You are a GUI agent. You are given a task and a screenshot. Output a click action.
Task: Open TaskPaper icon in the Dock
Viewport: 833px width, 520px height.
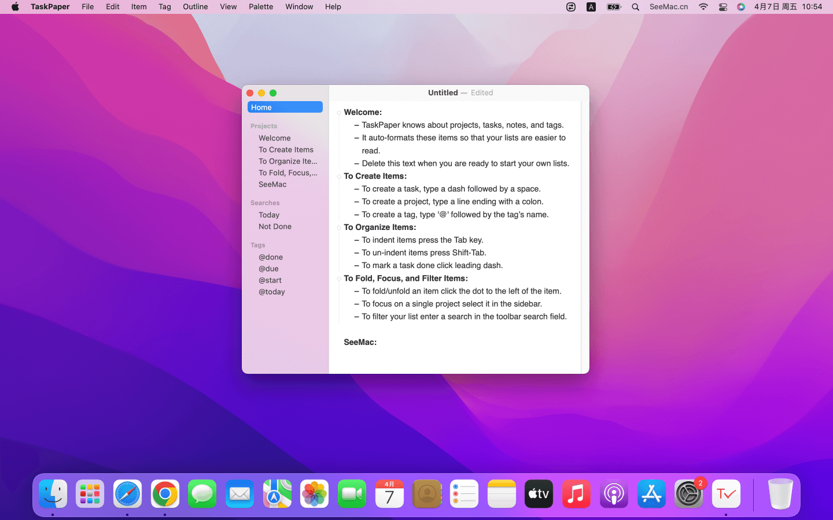[x=726, y=494]
